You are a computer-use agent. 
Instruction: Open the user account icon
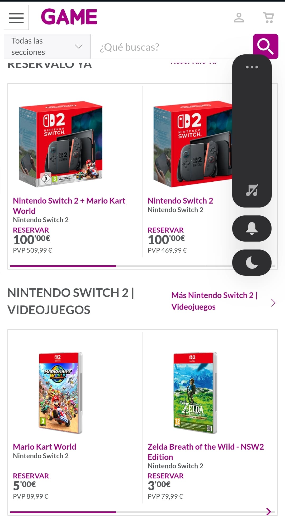coord(239,18)
